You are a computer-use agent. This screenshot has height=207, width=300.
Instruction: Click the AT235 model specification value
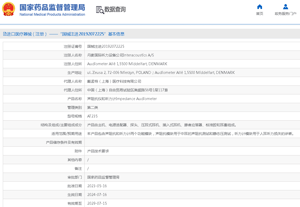click(x=92, y=116)
